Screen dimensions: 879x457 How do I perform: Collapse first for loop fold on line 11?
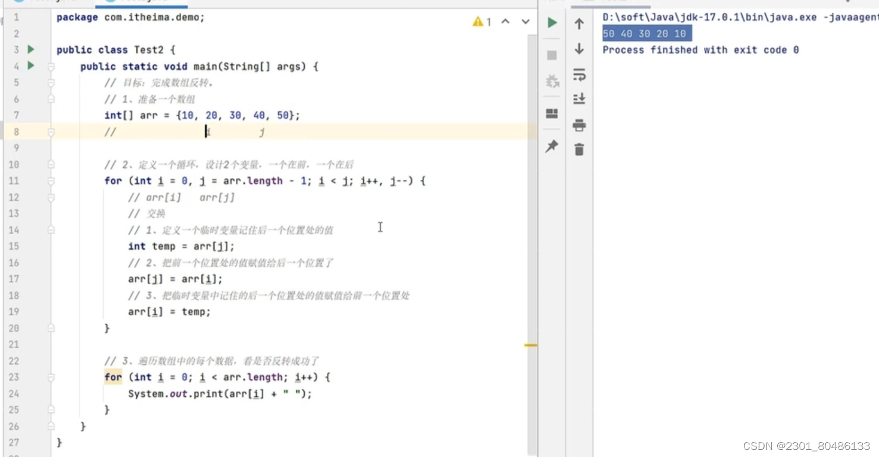[51, 181]
